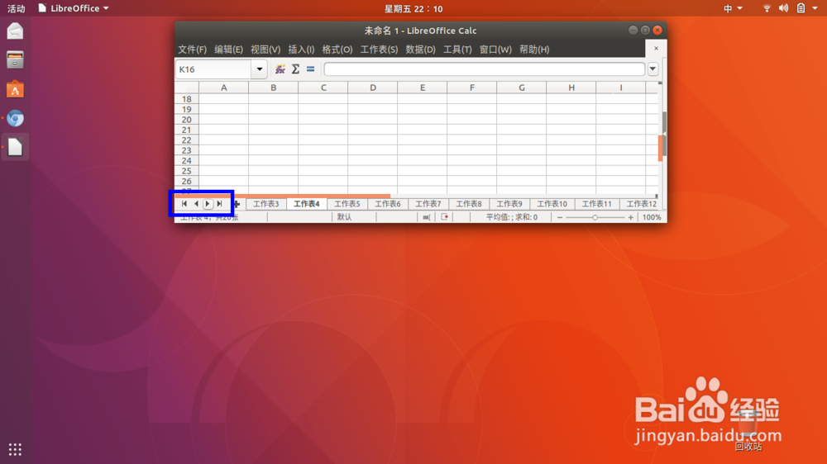Image resolution: width=827 pixels, height=464 pixels.
Task: Click the formula input line
Action: pyautogui.click(x=484, y=69)
